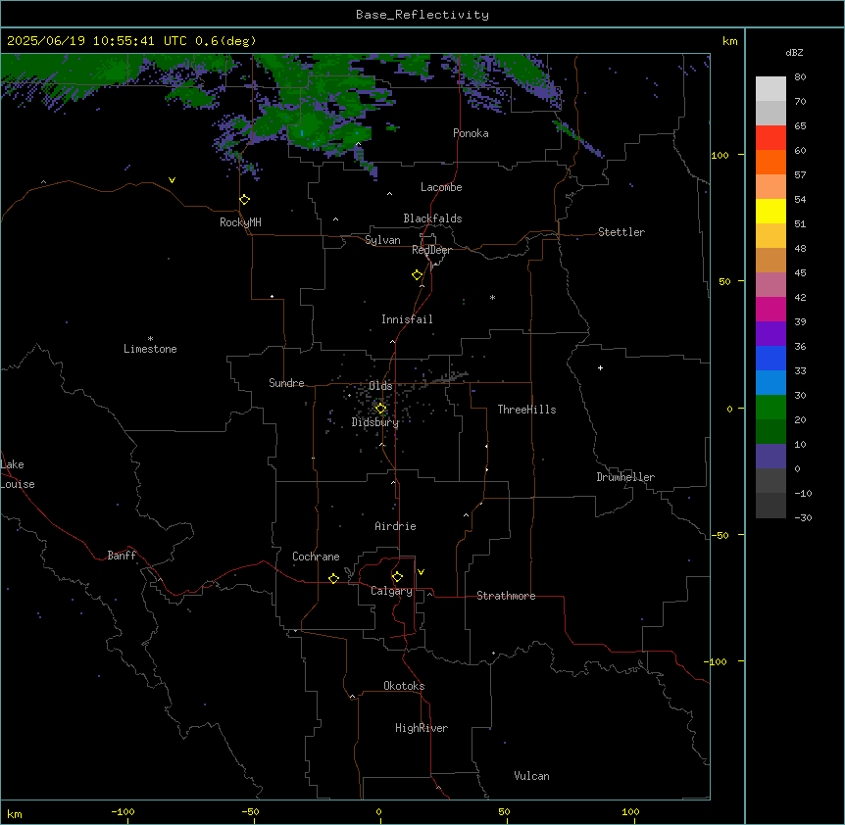Click the Limestone label
This screenshot has width=845, height=825.
point(150,349)
